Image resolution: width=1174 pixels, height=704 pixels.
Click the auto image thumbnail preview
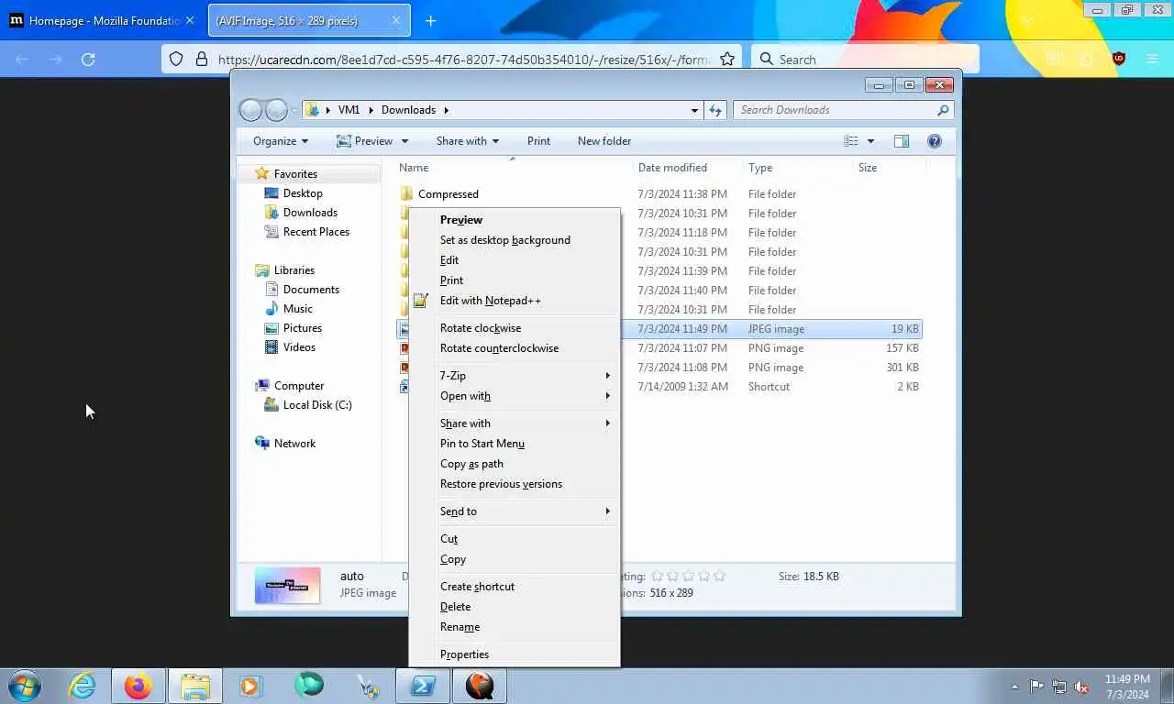(287, 585)
